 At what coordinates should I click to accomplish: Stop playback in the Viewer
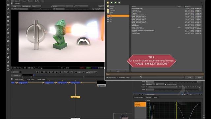pos(57,72)
